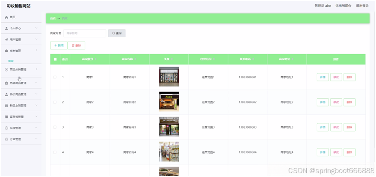This screenshot has width=376, height=177.
Task: Click 退出登录 to log out
Action: (362, 6)
